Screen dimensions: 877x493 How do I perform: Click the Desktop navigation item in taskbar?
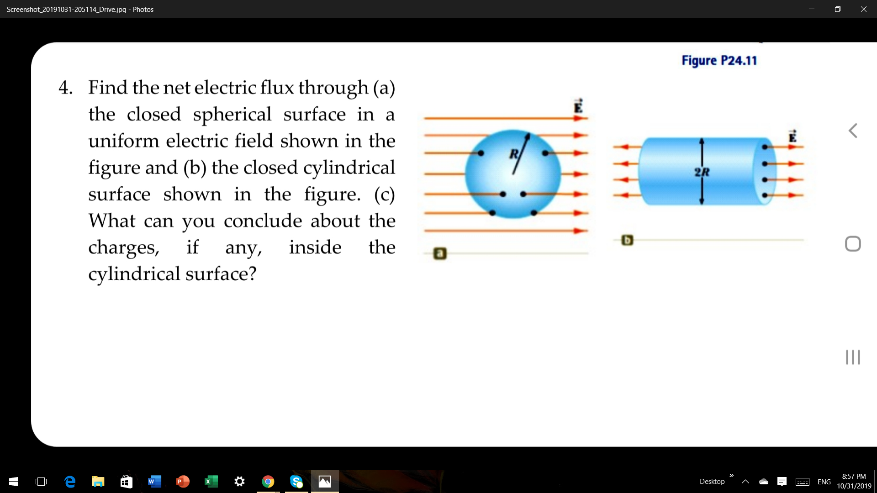click(711, 481)
